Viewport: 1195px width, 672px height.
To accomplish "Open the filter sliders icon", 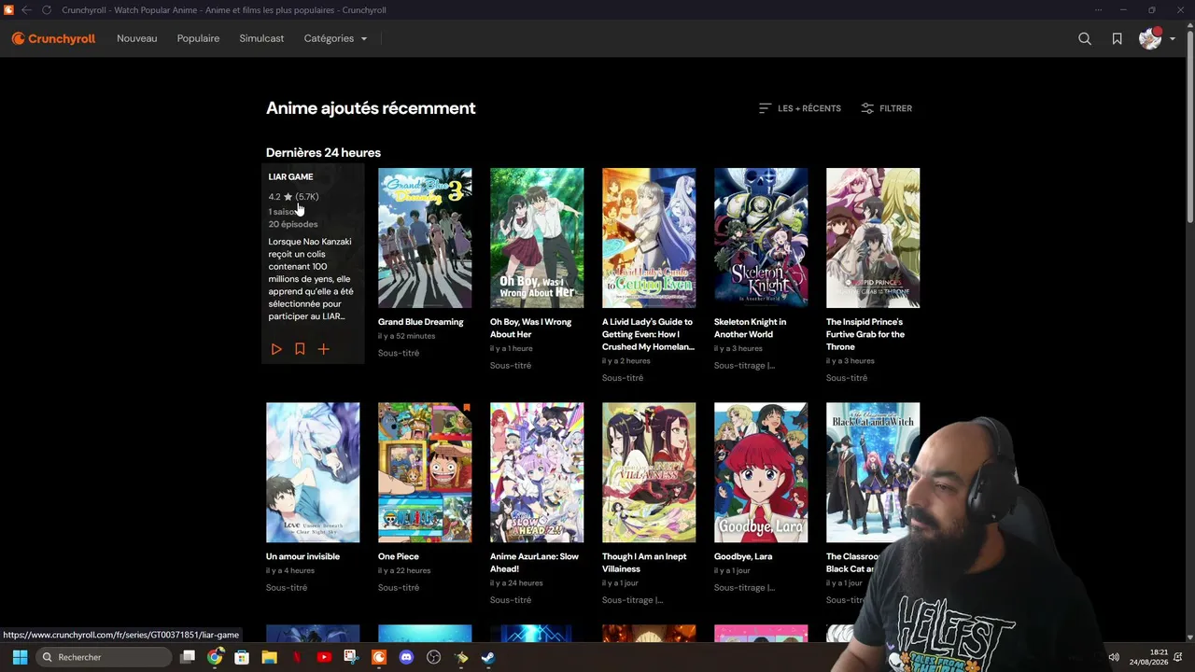I will point(867,108).
